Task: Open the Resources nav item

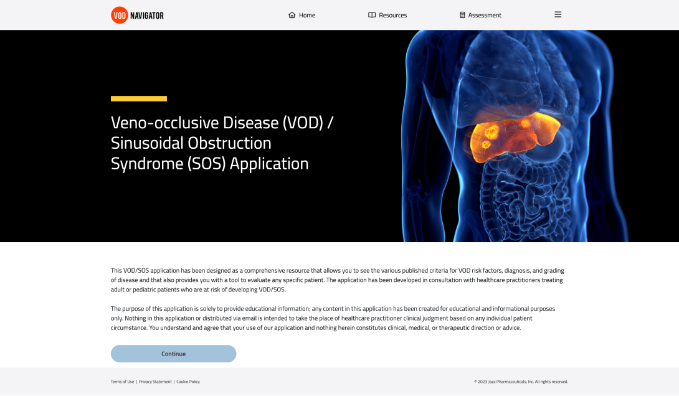Action: click(387, 15)
